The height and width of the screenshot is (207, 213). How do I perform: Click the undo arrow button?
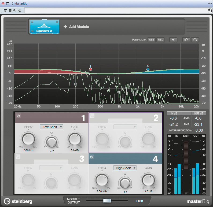(186, 40)
